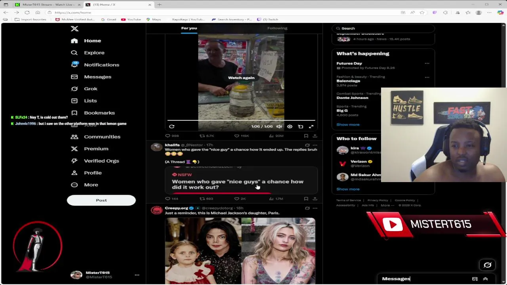Seek on the video progress bar
Image resolution: width=507 pixels, height=285 pixels.
(241, 120)
